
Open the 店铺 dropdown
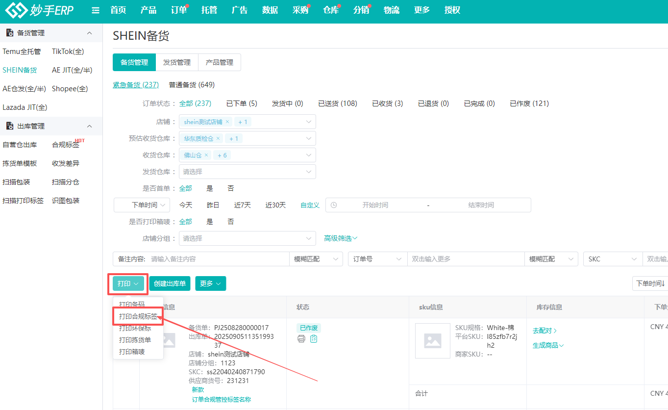click(247, 122)
